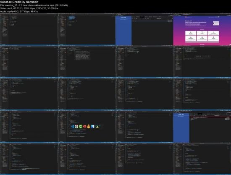Open the thumbnail showing the hover tooltip popup
231x175 pixels.
point(87,62)
